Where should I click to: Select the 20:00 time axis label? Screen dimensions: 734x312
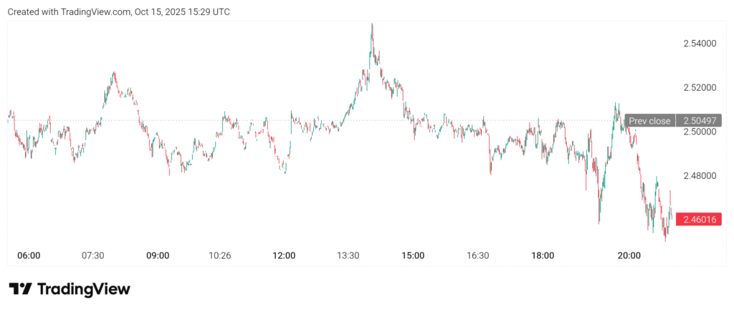(629, 255)
